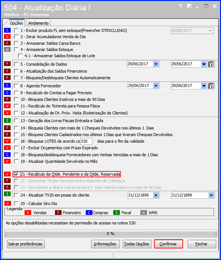
Task: Click the C icon beside option 18 Fornecedores
Action: [7, 154]
